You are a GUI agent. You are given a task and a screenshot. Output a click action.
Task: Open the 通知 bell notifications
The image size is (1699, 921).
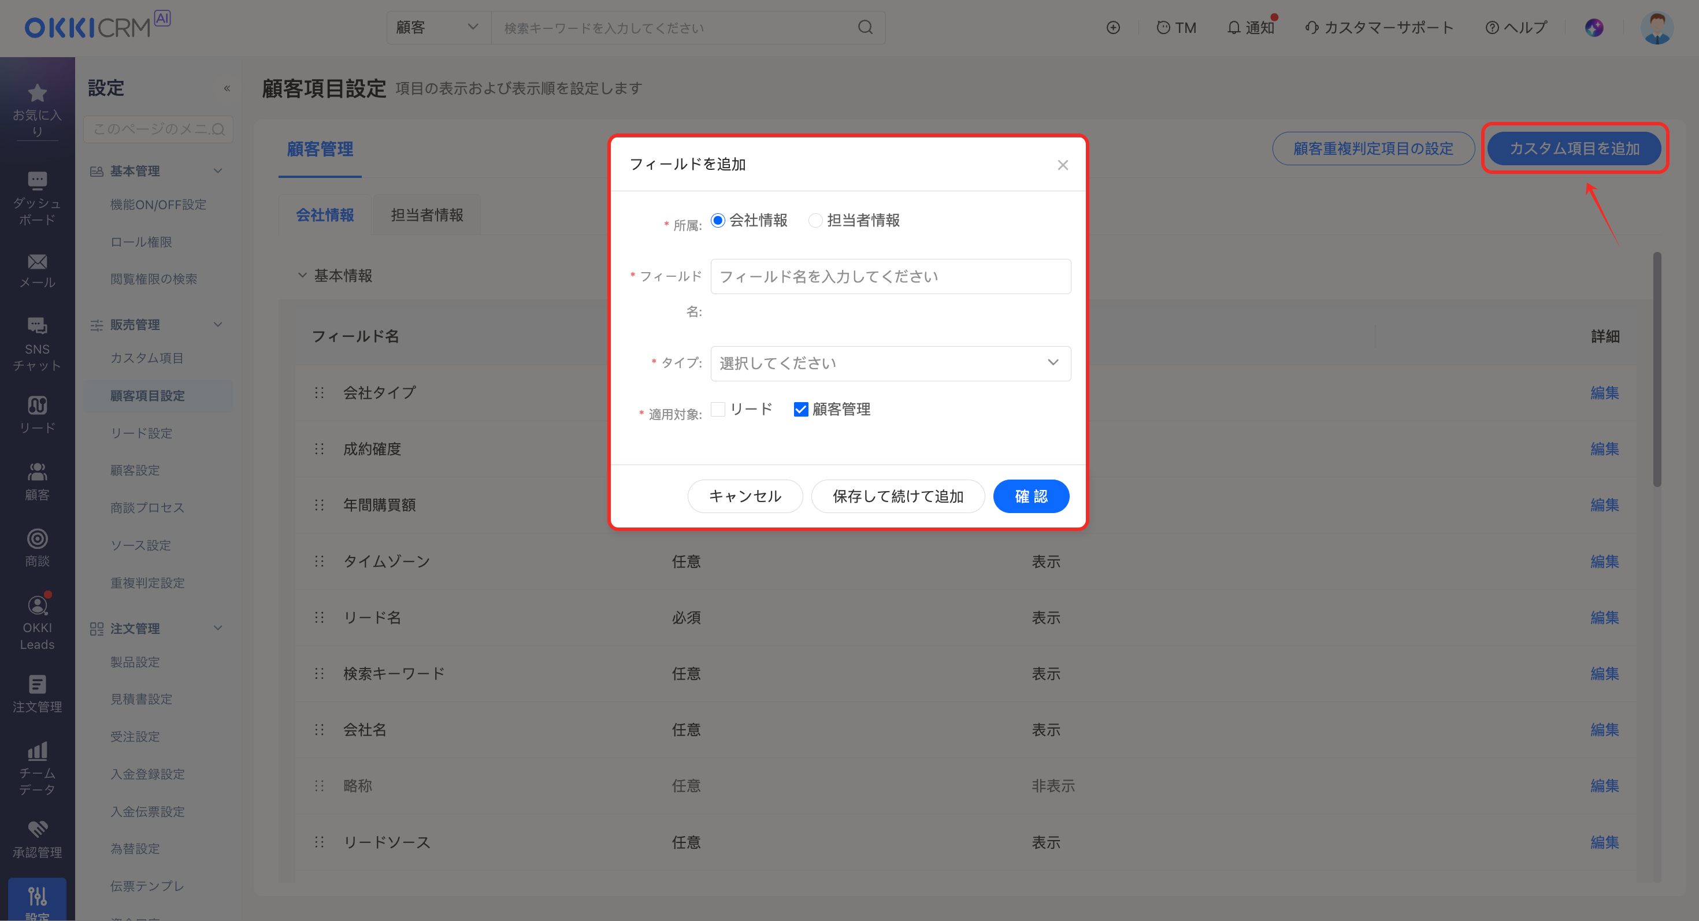tap(1251, 27)
